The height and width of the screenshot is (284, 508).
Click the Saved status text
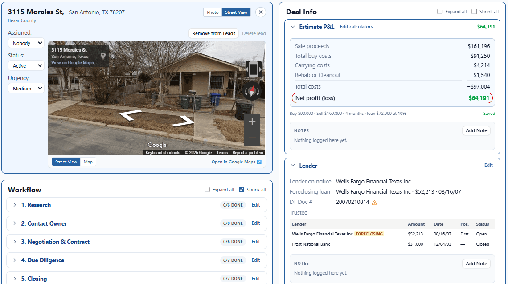pos(489,113)
